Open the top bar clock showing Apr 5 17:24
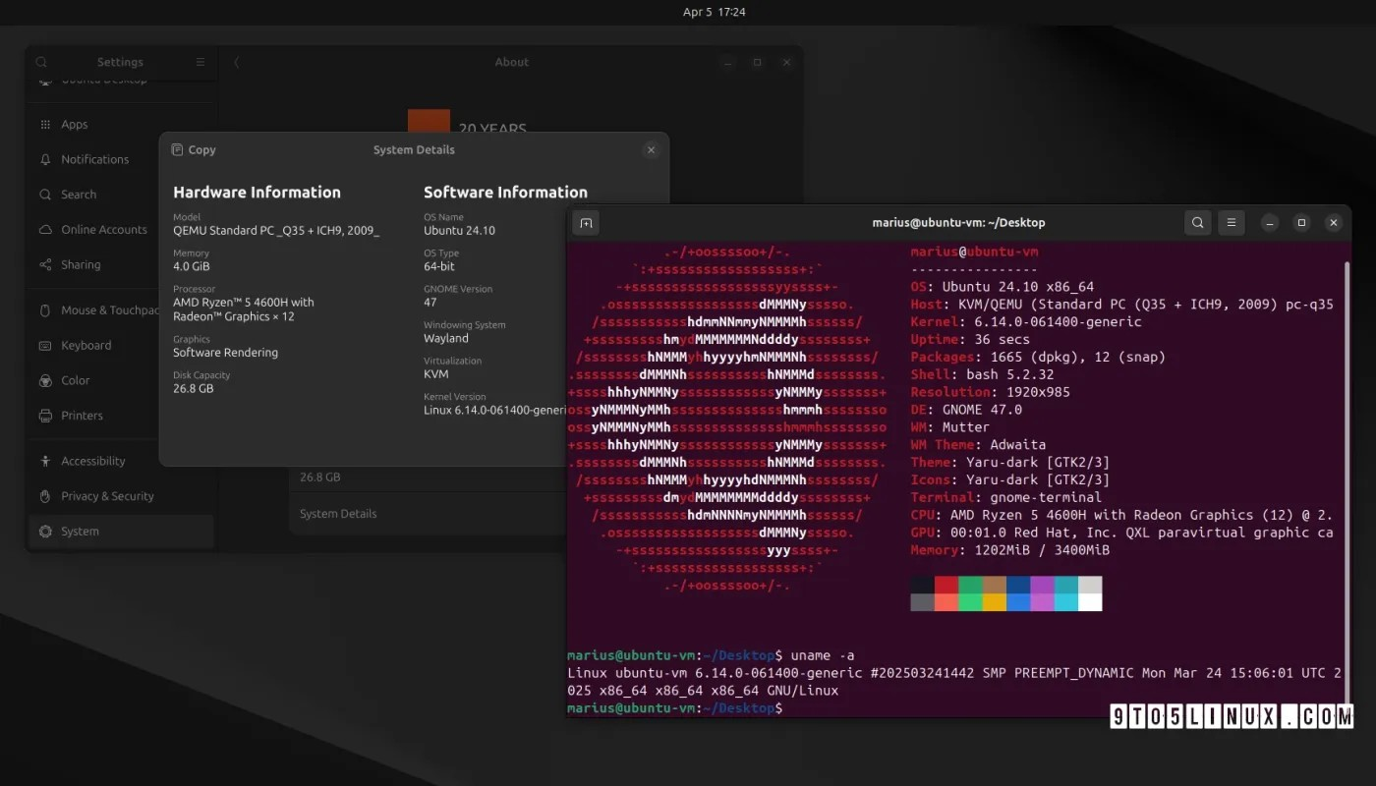This screenshot has width=1376, height=786. (715, 12)
